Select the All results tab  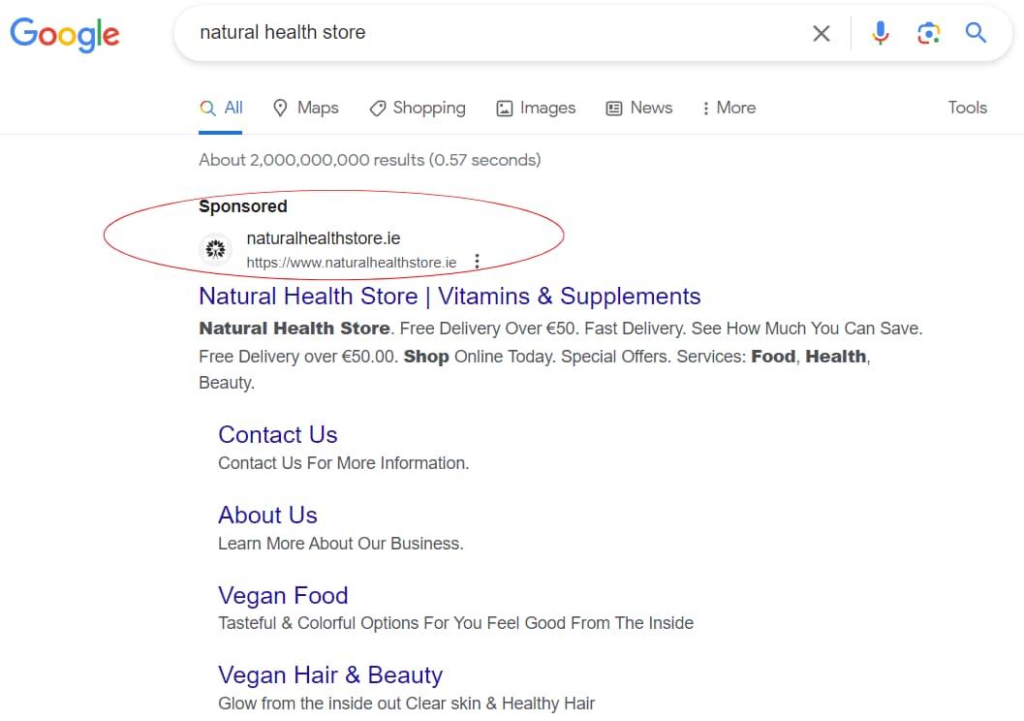click(x=221, y=108)
